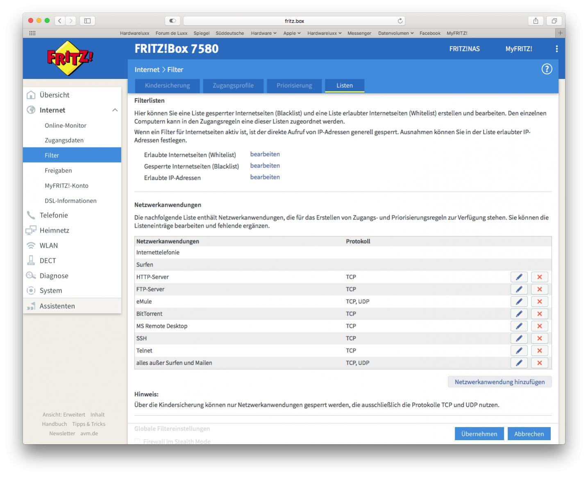Switch to the Kindersicherung tab
This screenshot has width=588, height=477.
167,86
